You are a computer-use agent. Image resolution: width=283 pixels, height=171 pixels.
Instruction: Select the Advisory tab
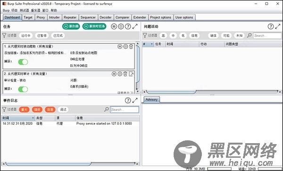[151, 100]
